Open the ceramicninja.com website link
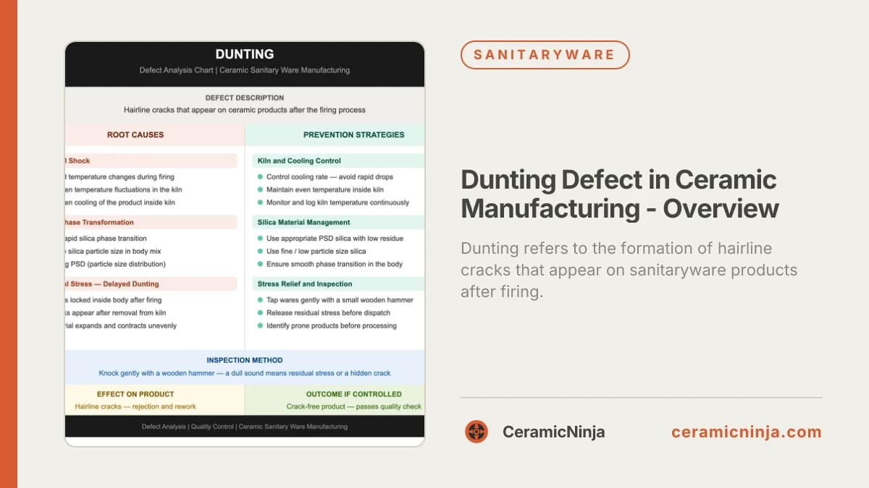Image resolution: width=869 pixels, height=488 pixels. (x=745, y=432)
